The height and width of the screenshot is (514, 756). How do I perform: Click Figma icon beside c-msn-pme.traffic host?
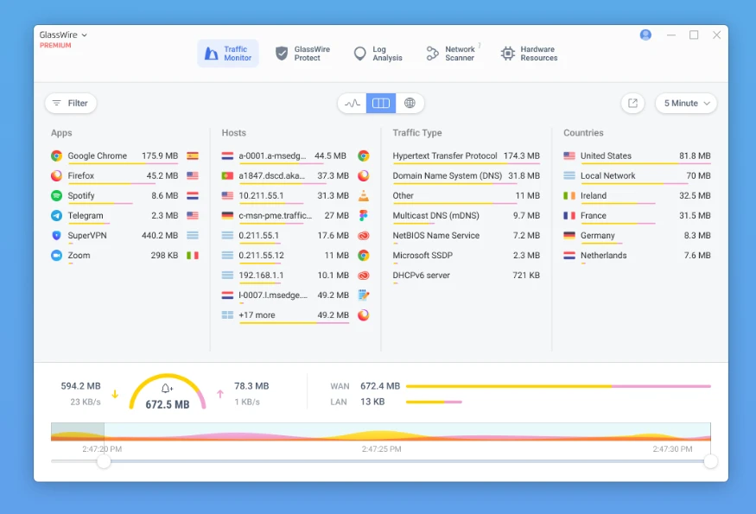point(364,215)
